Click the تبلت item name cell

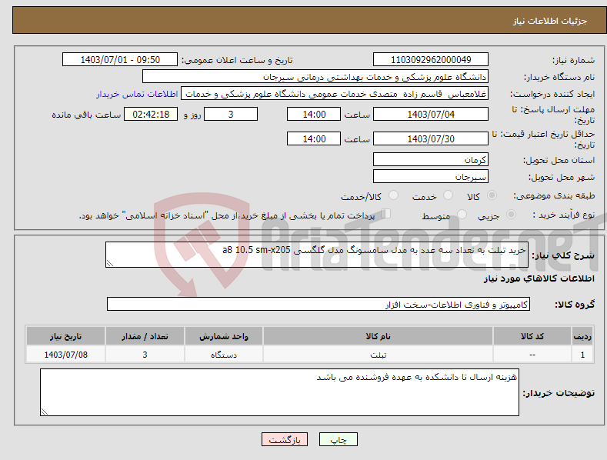(378, 355)
